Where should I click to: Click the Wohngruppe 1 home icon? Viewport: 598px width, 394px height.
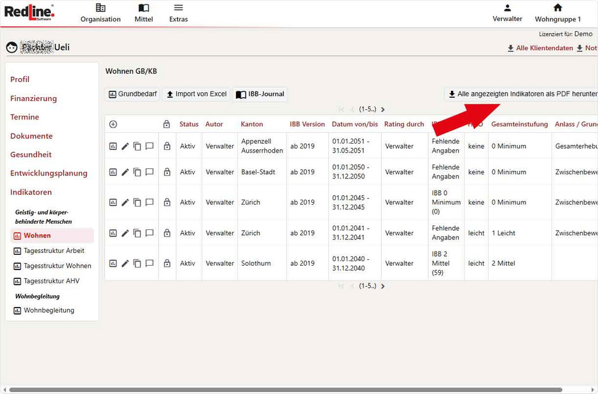point(557,8)
